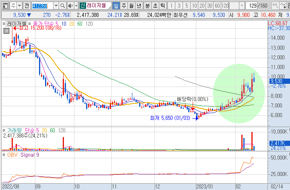Screen dimensions: 290x190
Task: Switch to 틱 tick chart tab
Action: click(x=163, y=6)
